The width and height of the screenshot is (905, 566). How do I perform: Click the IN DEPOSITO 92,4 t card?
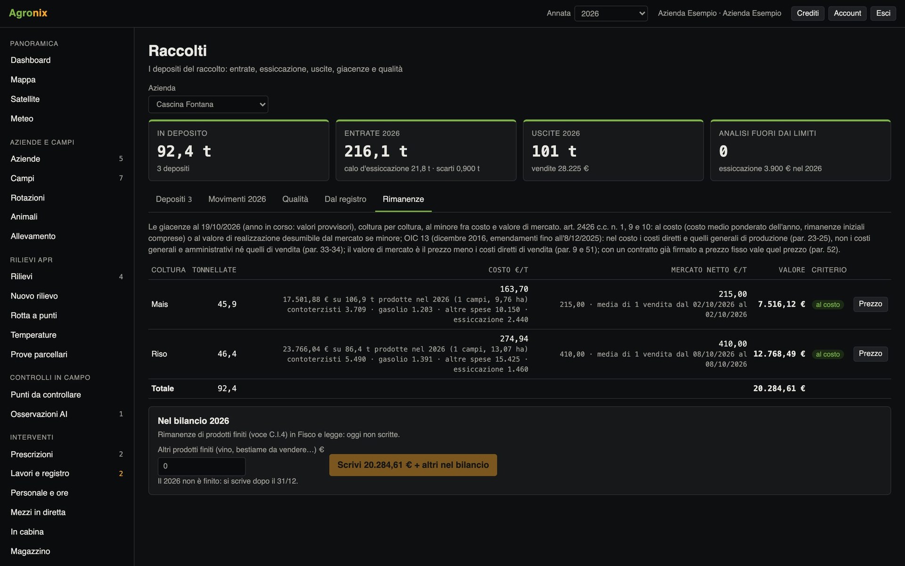click(239, 150)
